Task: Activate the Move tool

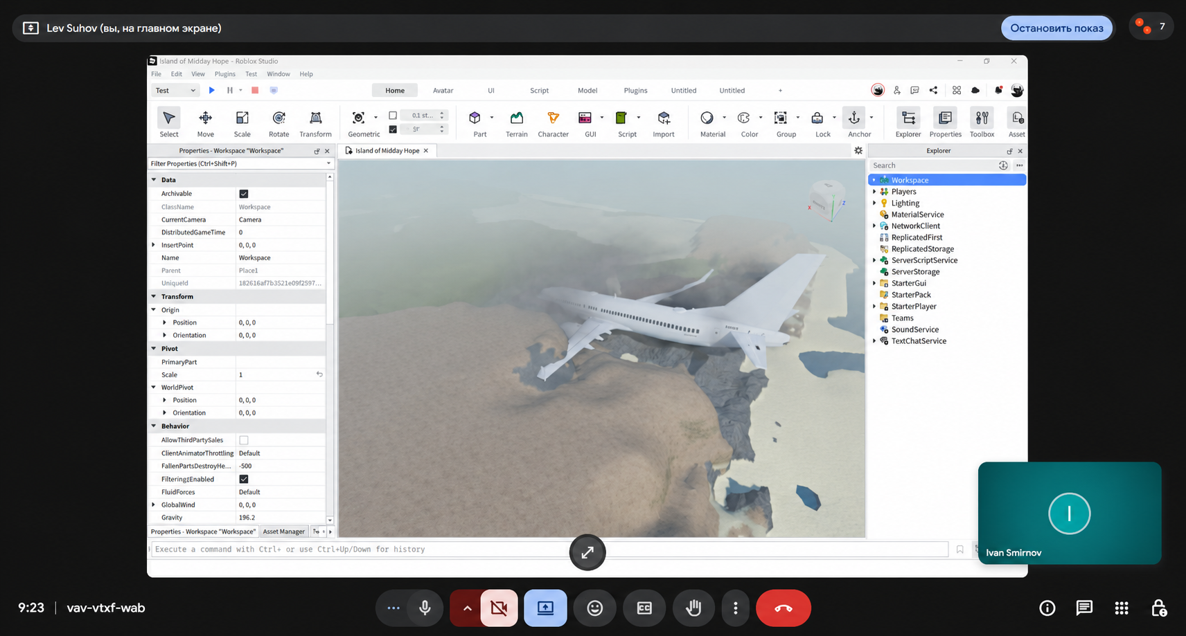Action: [x=205, y=122]
